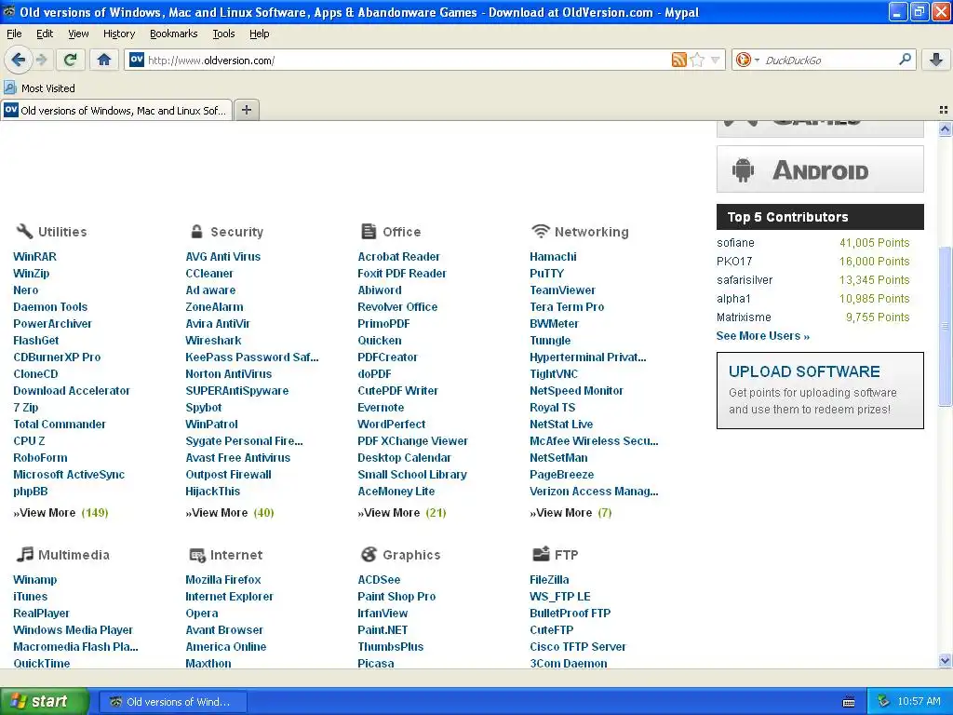The width and height of the screenshot is (953, 715).
Task: Click the on-screen keyboard tray icon
Action: (849, 702)
